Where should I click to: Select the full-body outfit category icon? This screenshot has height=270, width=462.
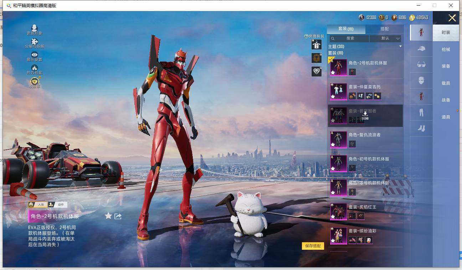(x=421, y=32)
